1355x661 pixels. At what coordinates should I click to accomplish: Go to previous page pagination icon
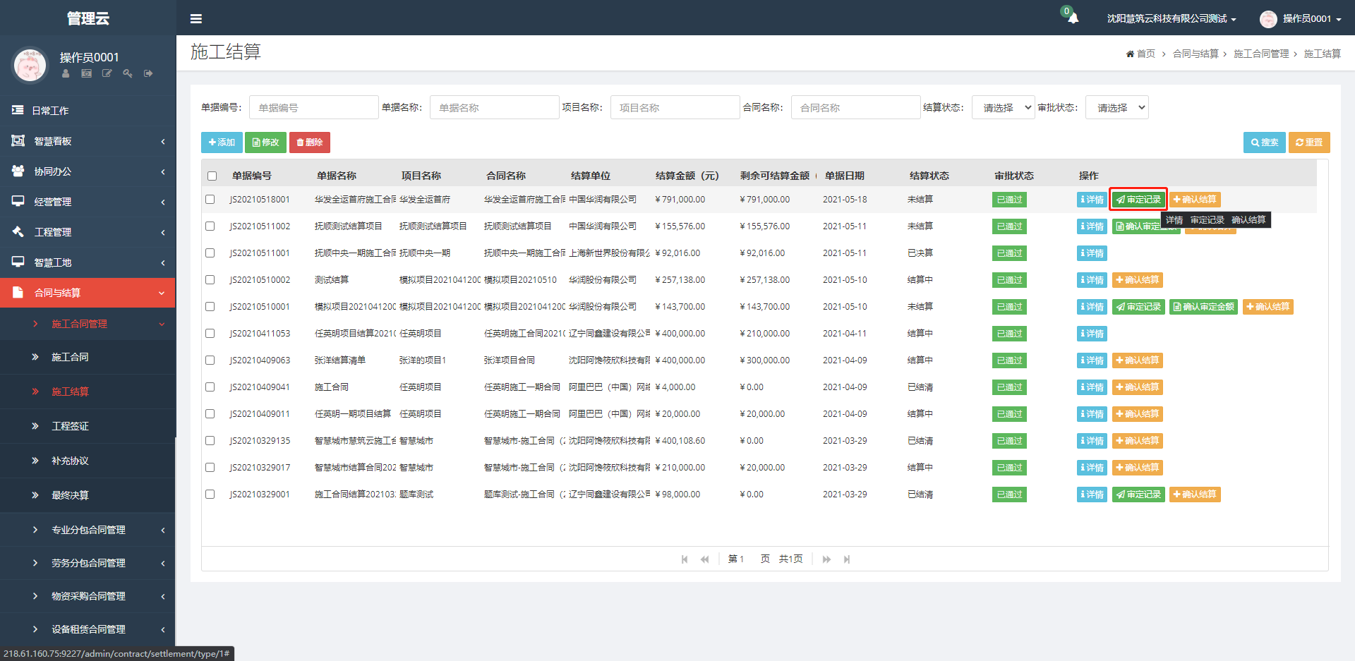[704, 559]
